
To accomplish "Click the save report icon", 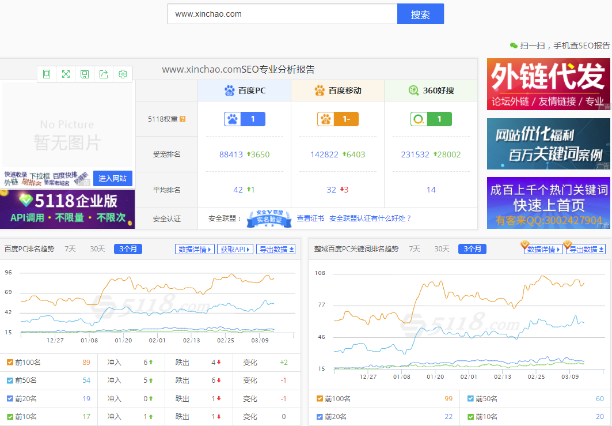I will click(84, 74).
